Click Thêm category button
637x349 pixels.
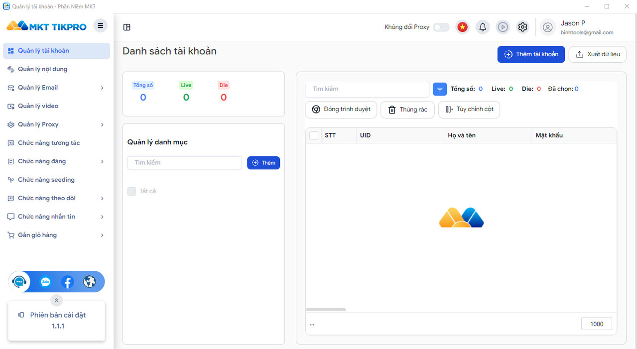tap(263, 163)
